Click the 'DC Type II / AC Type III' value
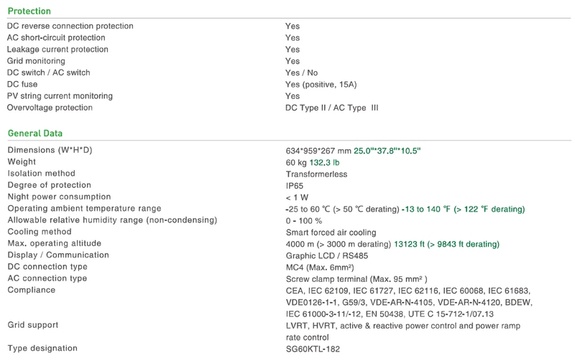Viewport: 575px width, 363px height. pyautogui.click(x=332, y=108)
